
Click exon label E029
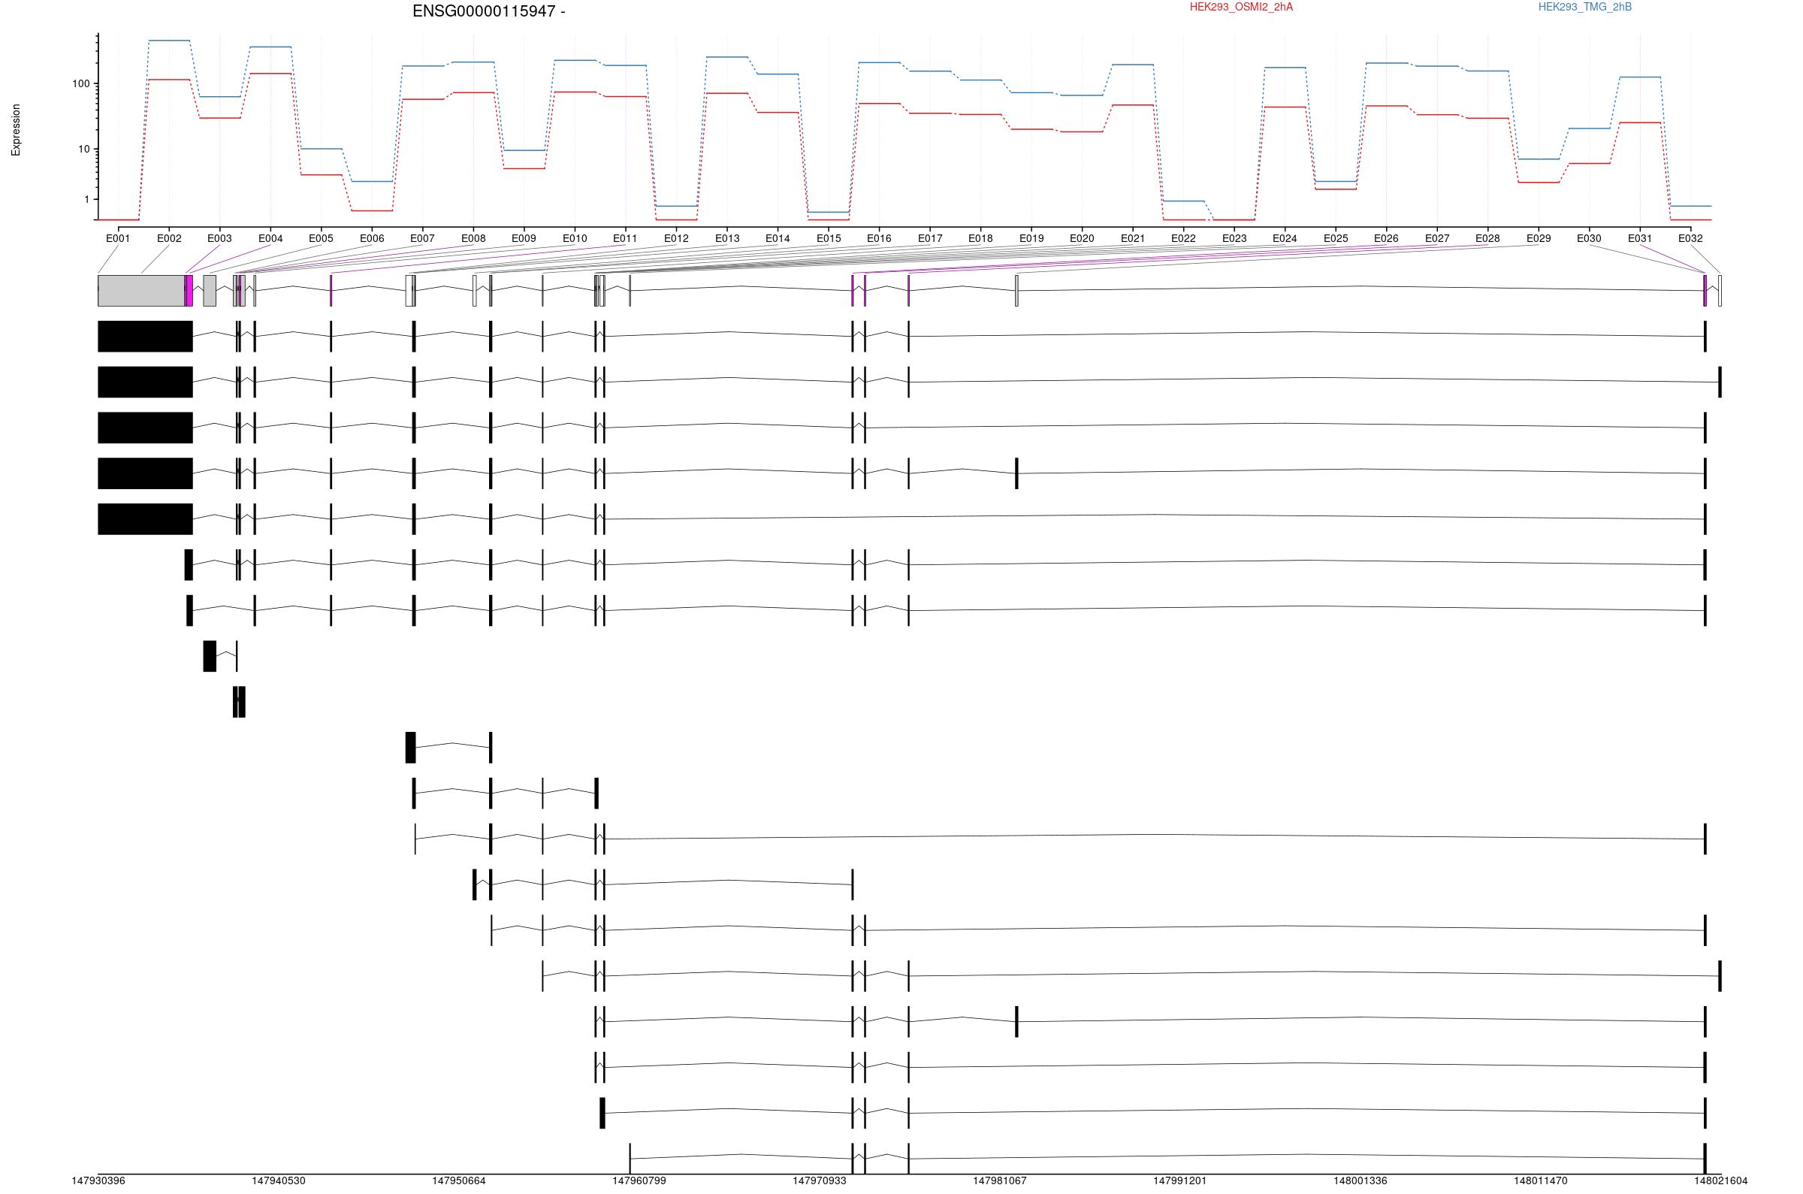(x=1538, y=238)
